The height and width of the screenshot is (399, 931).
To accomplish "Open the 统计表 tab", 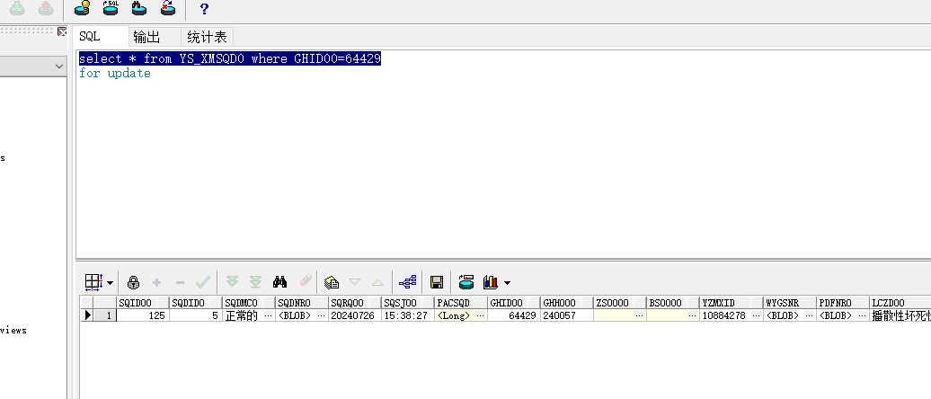I will click(208, 38).
